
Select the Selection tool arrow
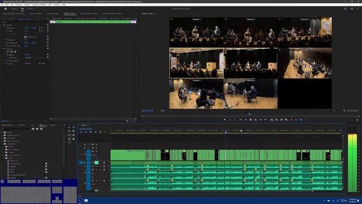point(70,127)
